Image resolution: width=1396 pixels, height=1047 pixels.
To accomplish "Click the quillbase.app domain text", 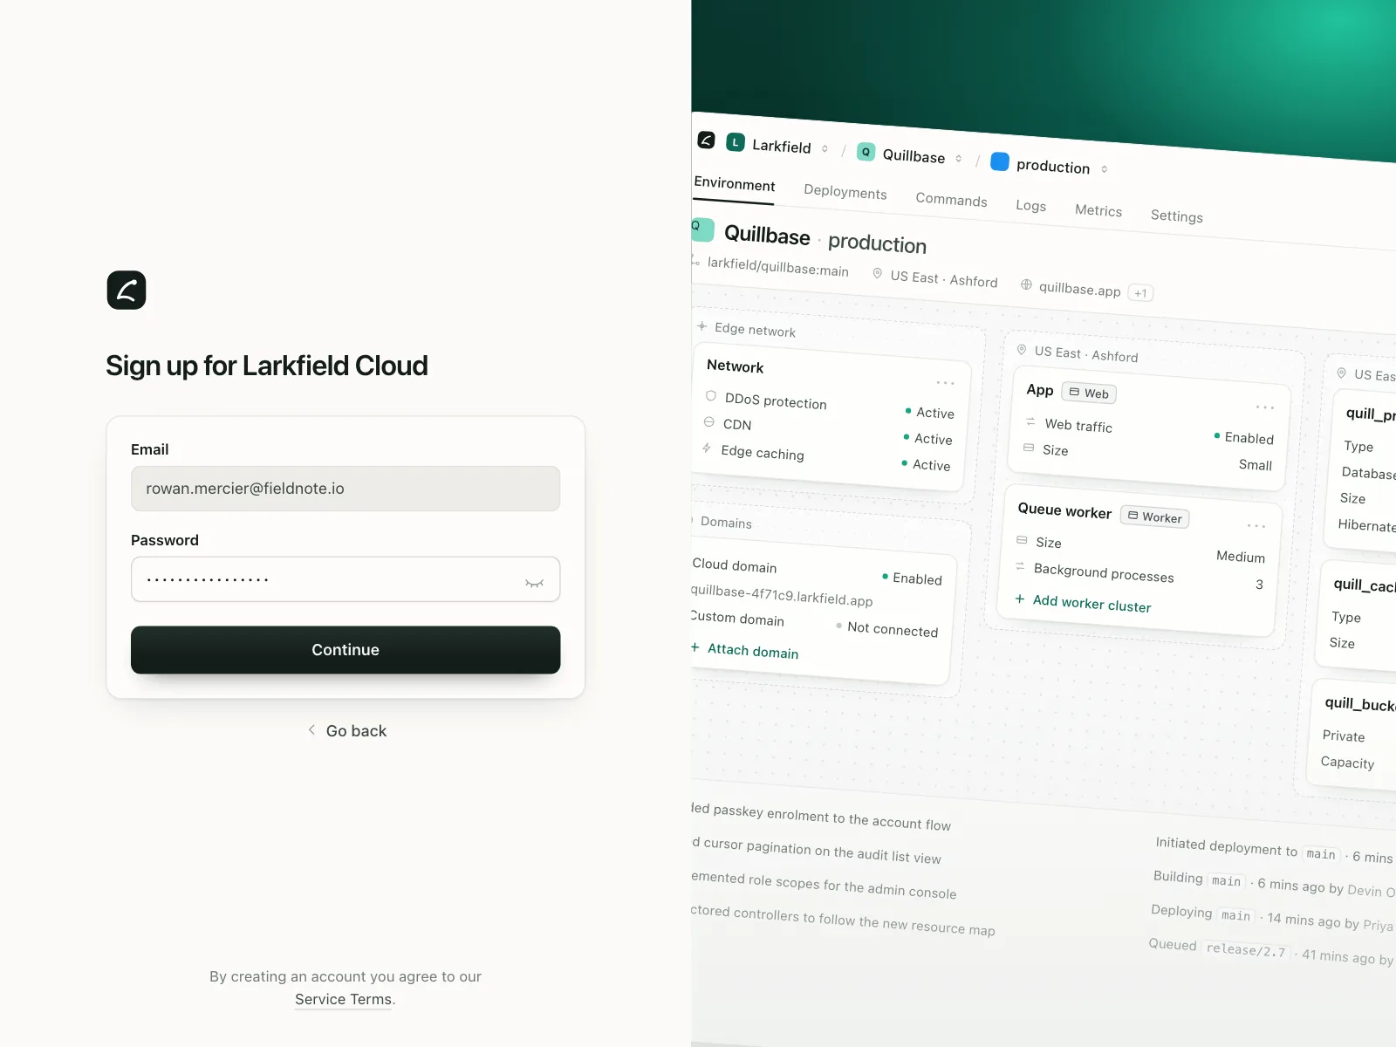I will click(x=1079, y=289).
